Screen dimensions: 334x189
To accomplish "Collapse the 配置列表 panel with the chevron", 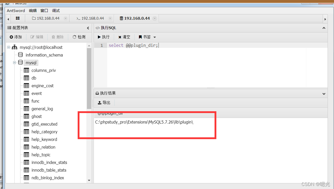I will click(x=88, y=28).
